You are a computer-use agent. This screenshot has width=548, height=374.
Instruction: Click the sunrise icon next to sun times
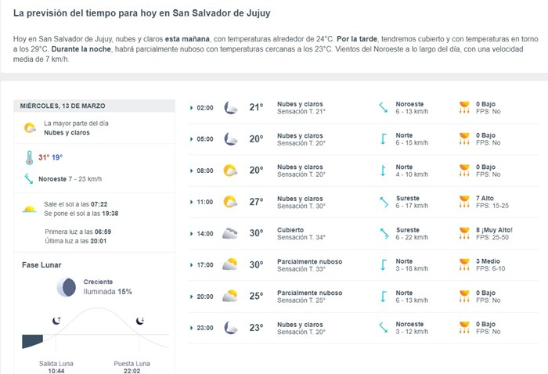pos(30,209)
